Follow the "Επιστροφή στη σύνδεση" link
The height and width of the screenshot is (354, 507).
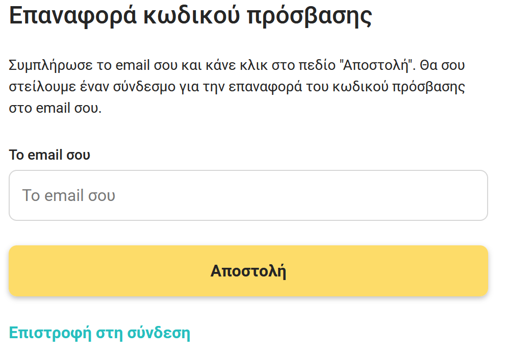click(x=99, y=333)
